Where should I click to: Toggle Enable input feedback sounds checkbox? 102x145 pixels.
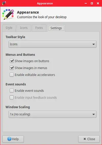12,97
